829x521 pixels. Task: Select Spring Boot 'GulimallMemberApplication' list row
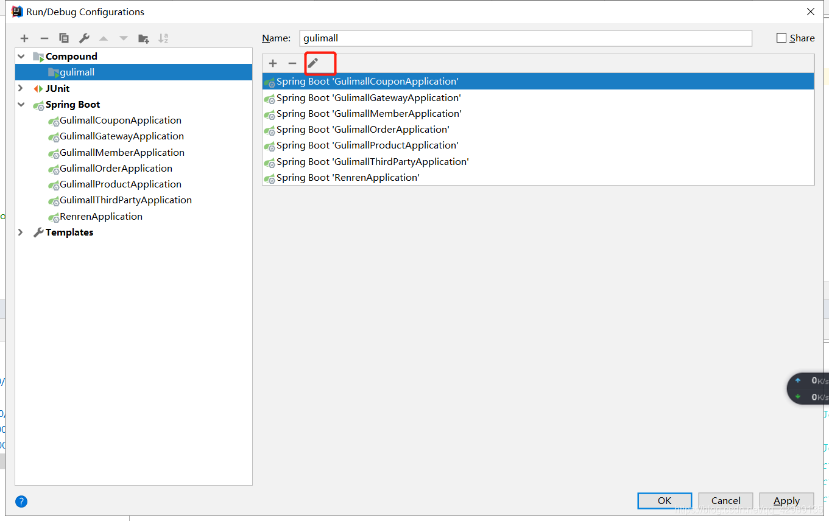[538, 114]
